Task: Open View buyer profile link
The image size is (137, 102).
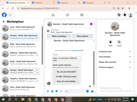Action: (x=77, y=51)
